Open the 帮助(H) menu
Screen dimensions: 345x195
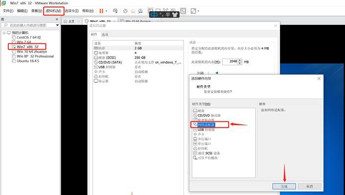pos(88,11)
